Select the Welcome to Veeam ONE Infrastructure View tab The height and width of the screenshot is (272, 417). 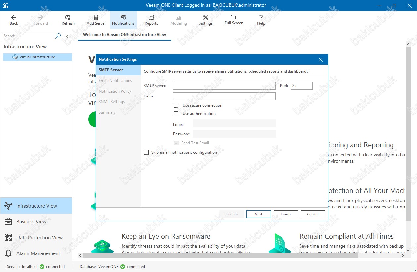tap(125, 35)
